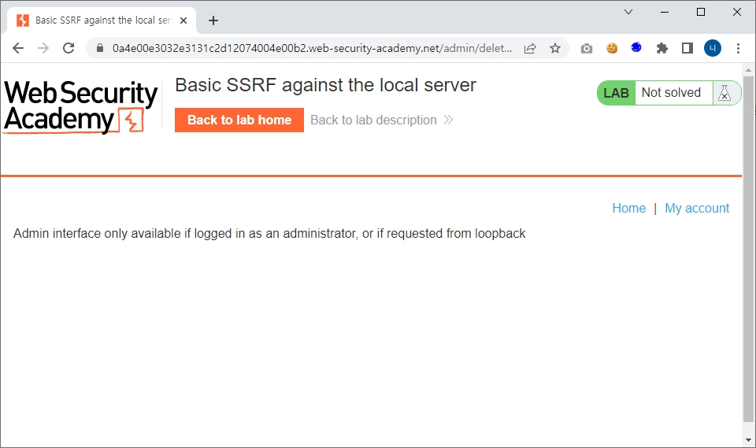Bookmark this page with the star icon
This screenshot has height=448, width=756.
(555, 48)
